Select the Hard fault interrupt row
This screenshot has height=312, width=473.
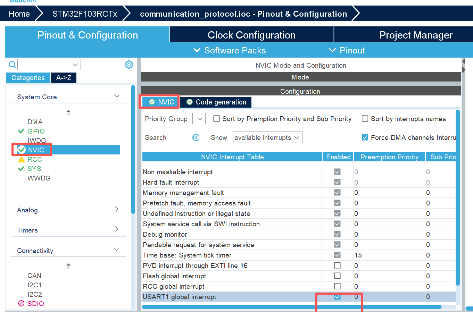pyautogui.click(x=299, y=182)
